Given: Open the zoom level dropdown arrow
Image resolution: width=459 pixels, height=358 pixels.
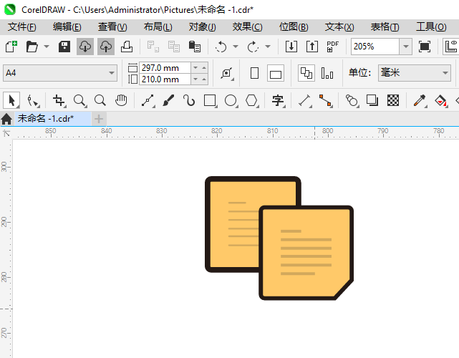Looking at the screenshot, I should 406,47.
